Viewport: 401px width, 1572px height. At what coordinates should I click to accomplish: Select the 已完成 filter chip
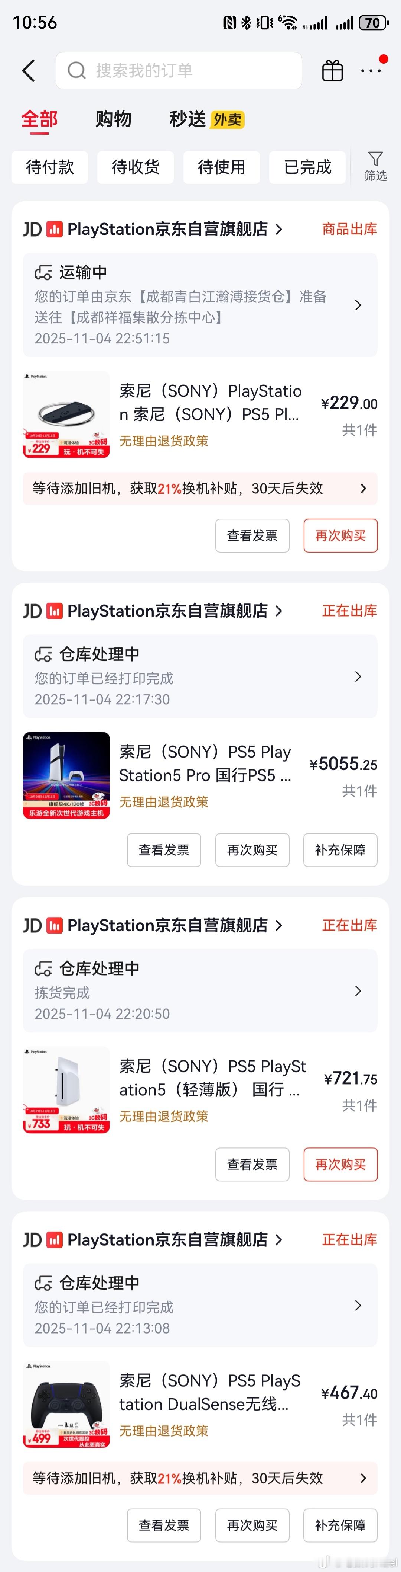307,167
